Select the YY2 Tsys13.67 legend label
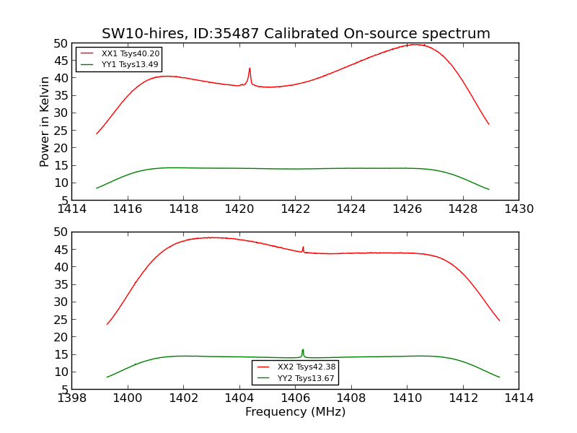Screen dimensions: 577x433 pos(306,378)
